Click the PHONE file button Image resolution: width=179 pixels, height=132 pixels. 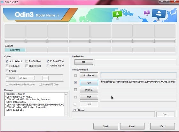(x=89, y=90)
